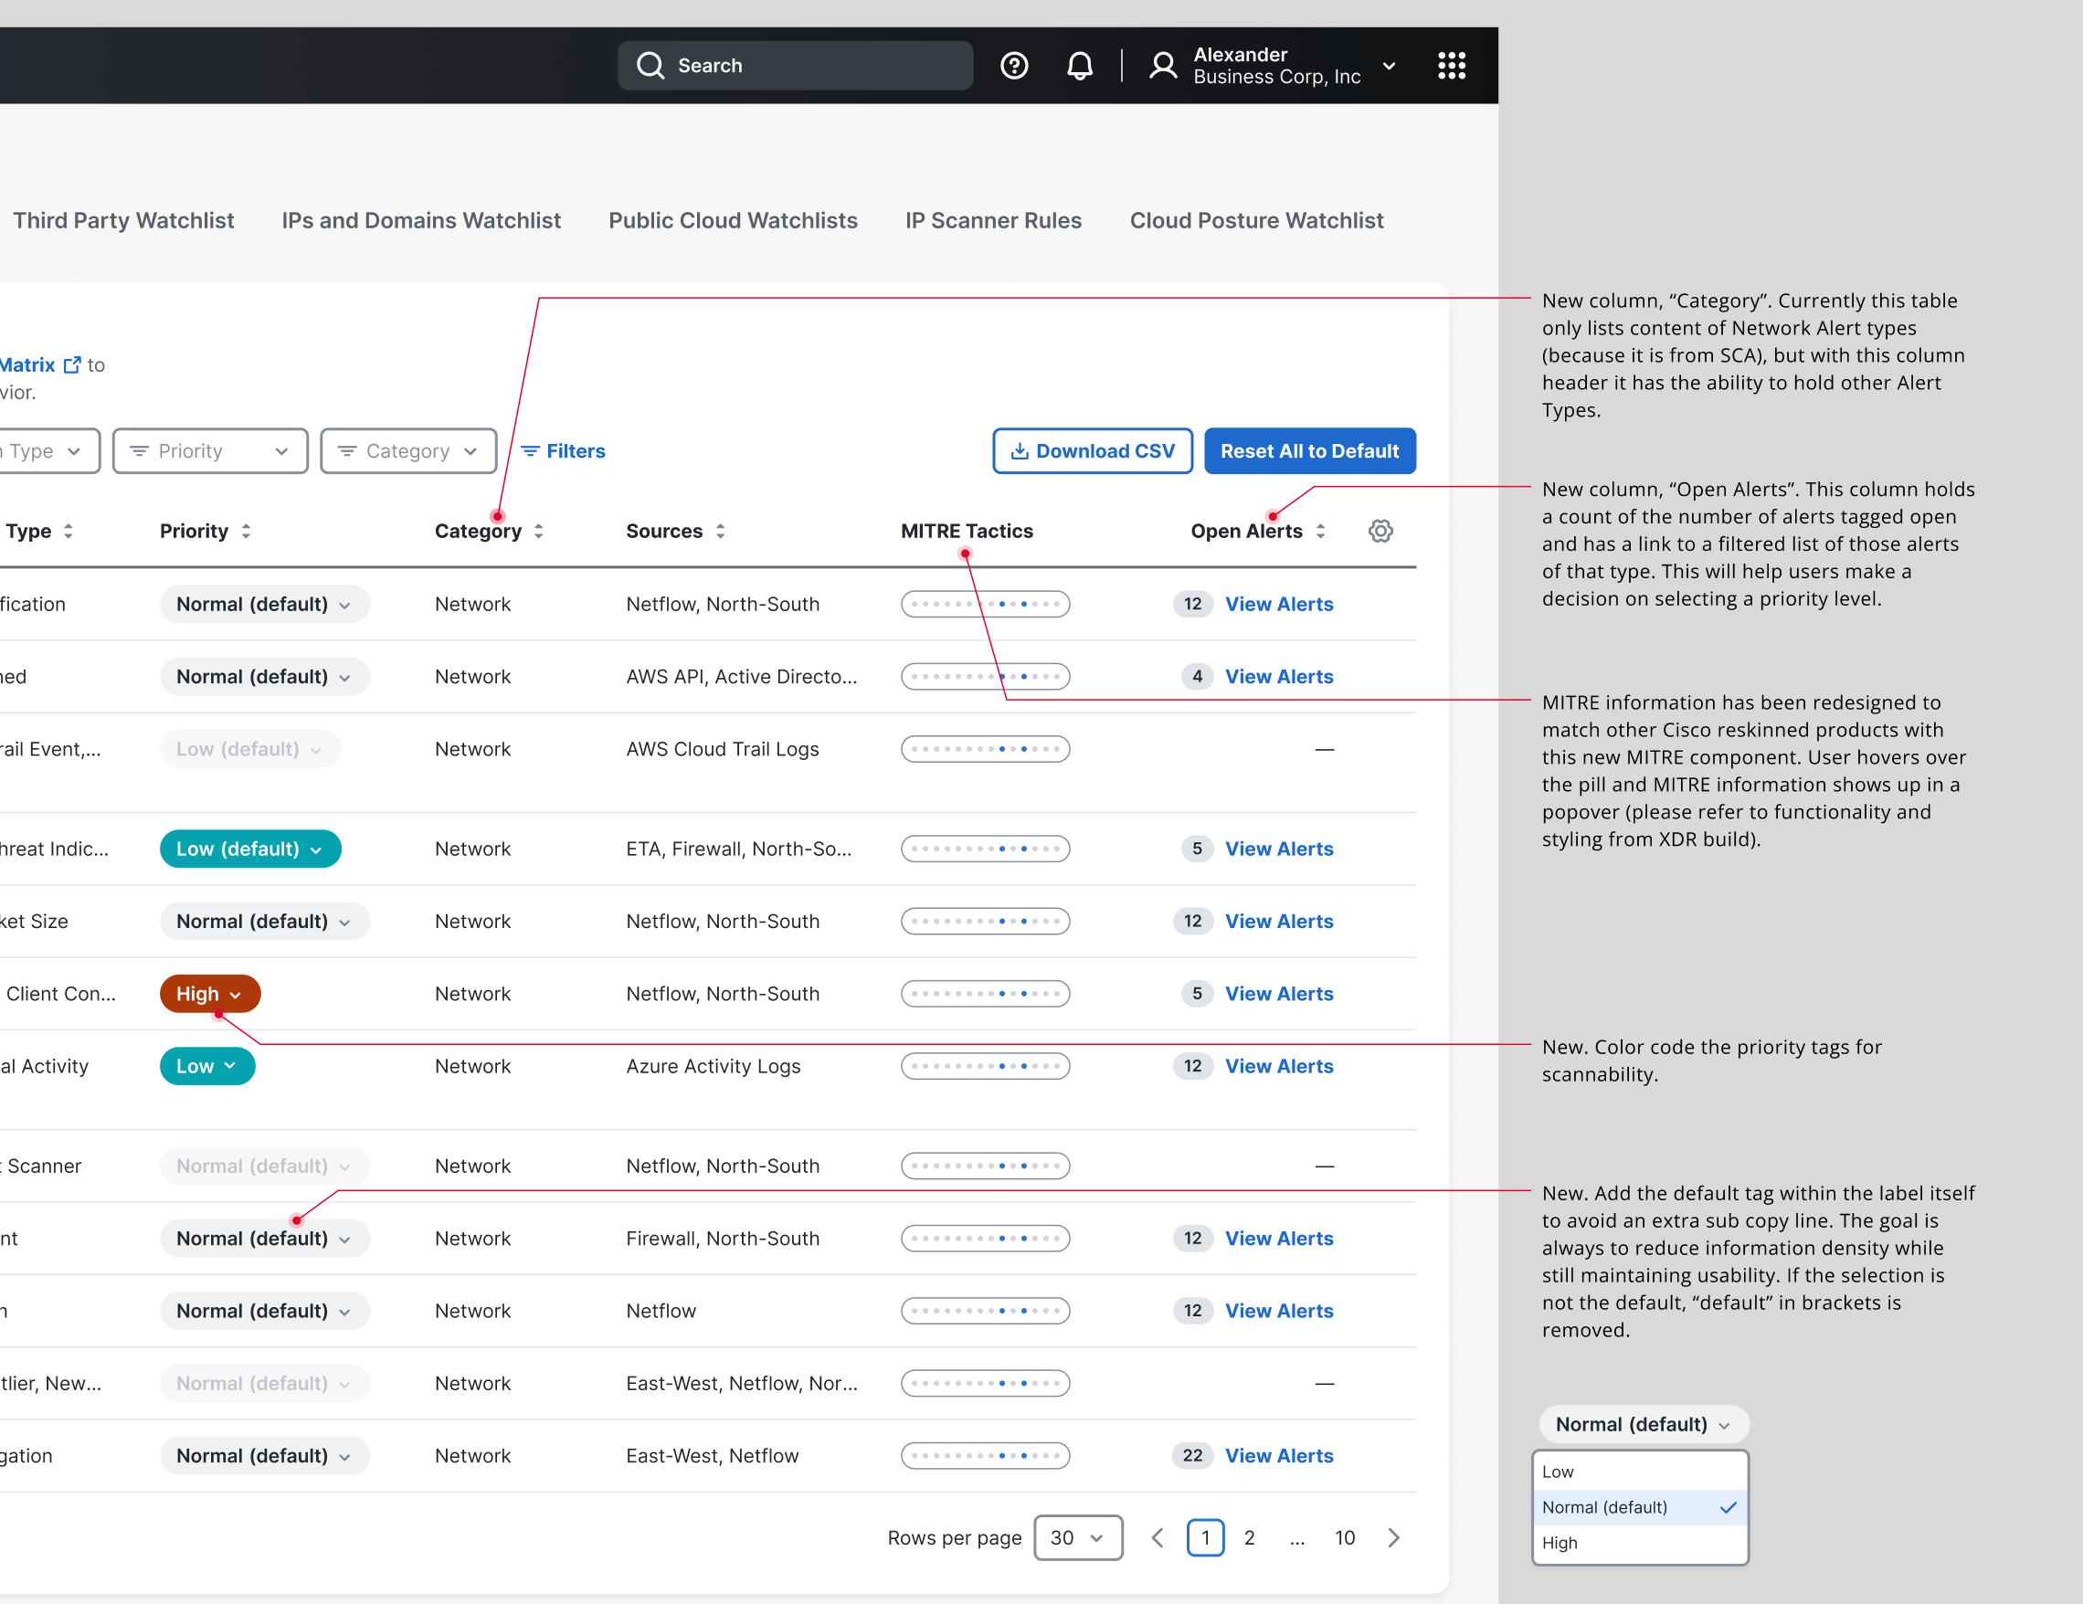Change rows per page dropdown

pyautogui.click(x=1078, y=1537)
